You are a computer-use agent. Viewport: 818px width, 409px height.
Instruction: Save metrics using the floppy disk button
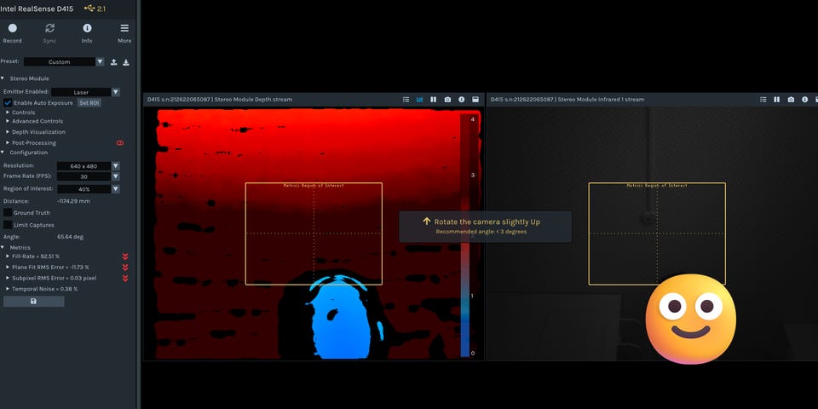[34, 302]
